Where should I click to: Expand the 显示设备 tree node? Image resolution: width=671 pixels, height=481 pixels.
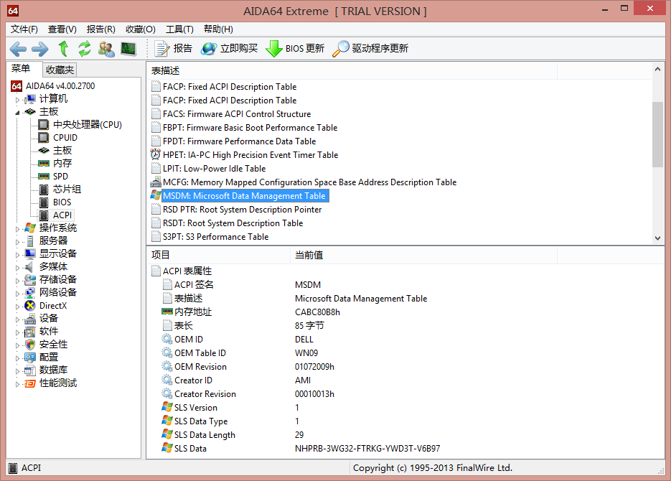click(17, 255)
